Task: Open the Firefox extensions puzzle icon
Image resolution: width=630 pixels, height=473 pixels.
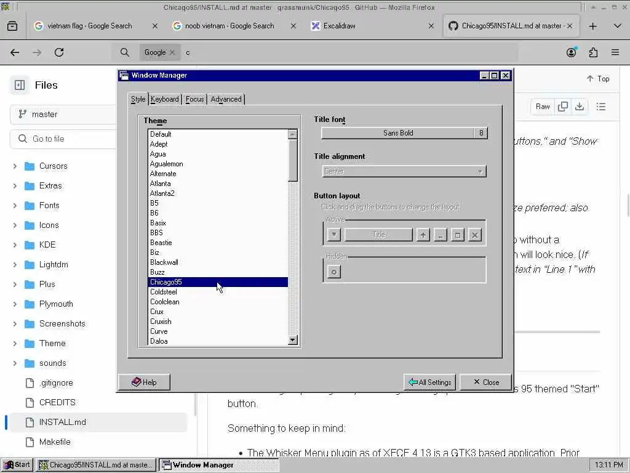Action: click(594, 52)
